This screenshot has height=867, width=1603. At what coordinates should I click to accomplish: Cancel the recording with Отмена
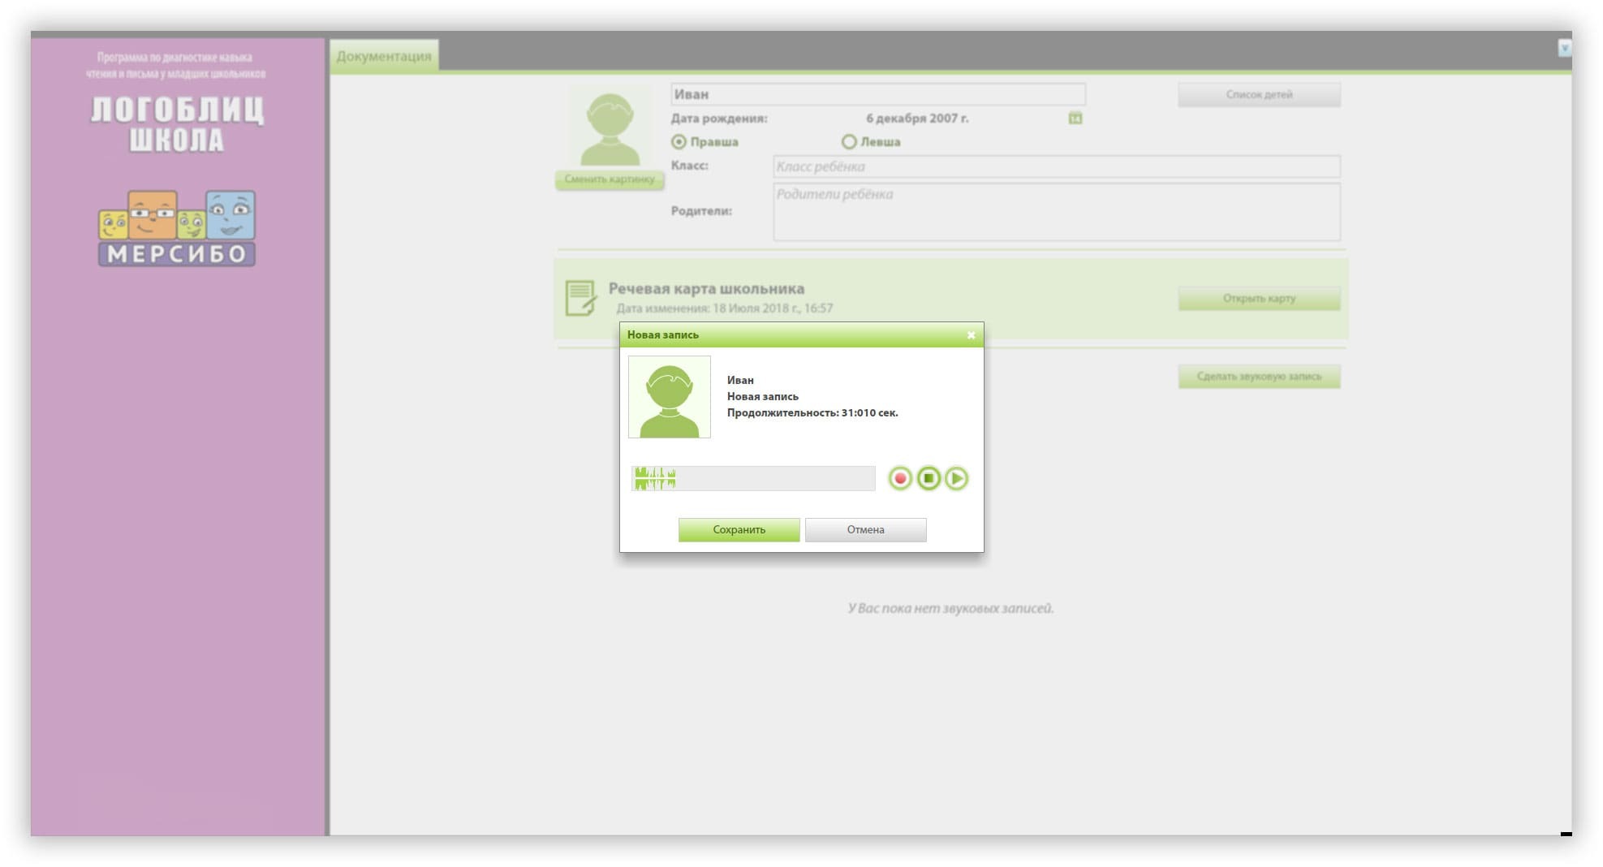[x=865, y=529]
